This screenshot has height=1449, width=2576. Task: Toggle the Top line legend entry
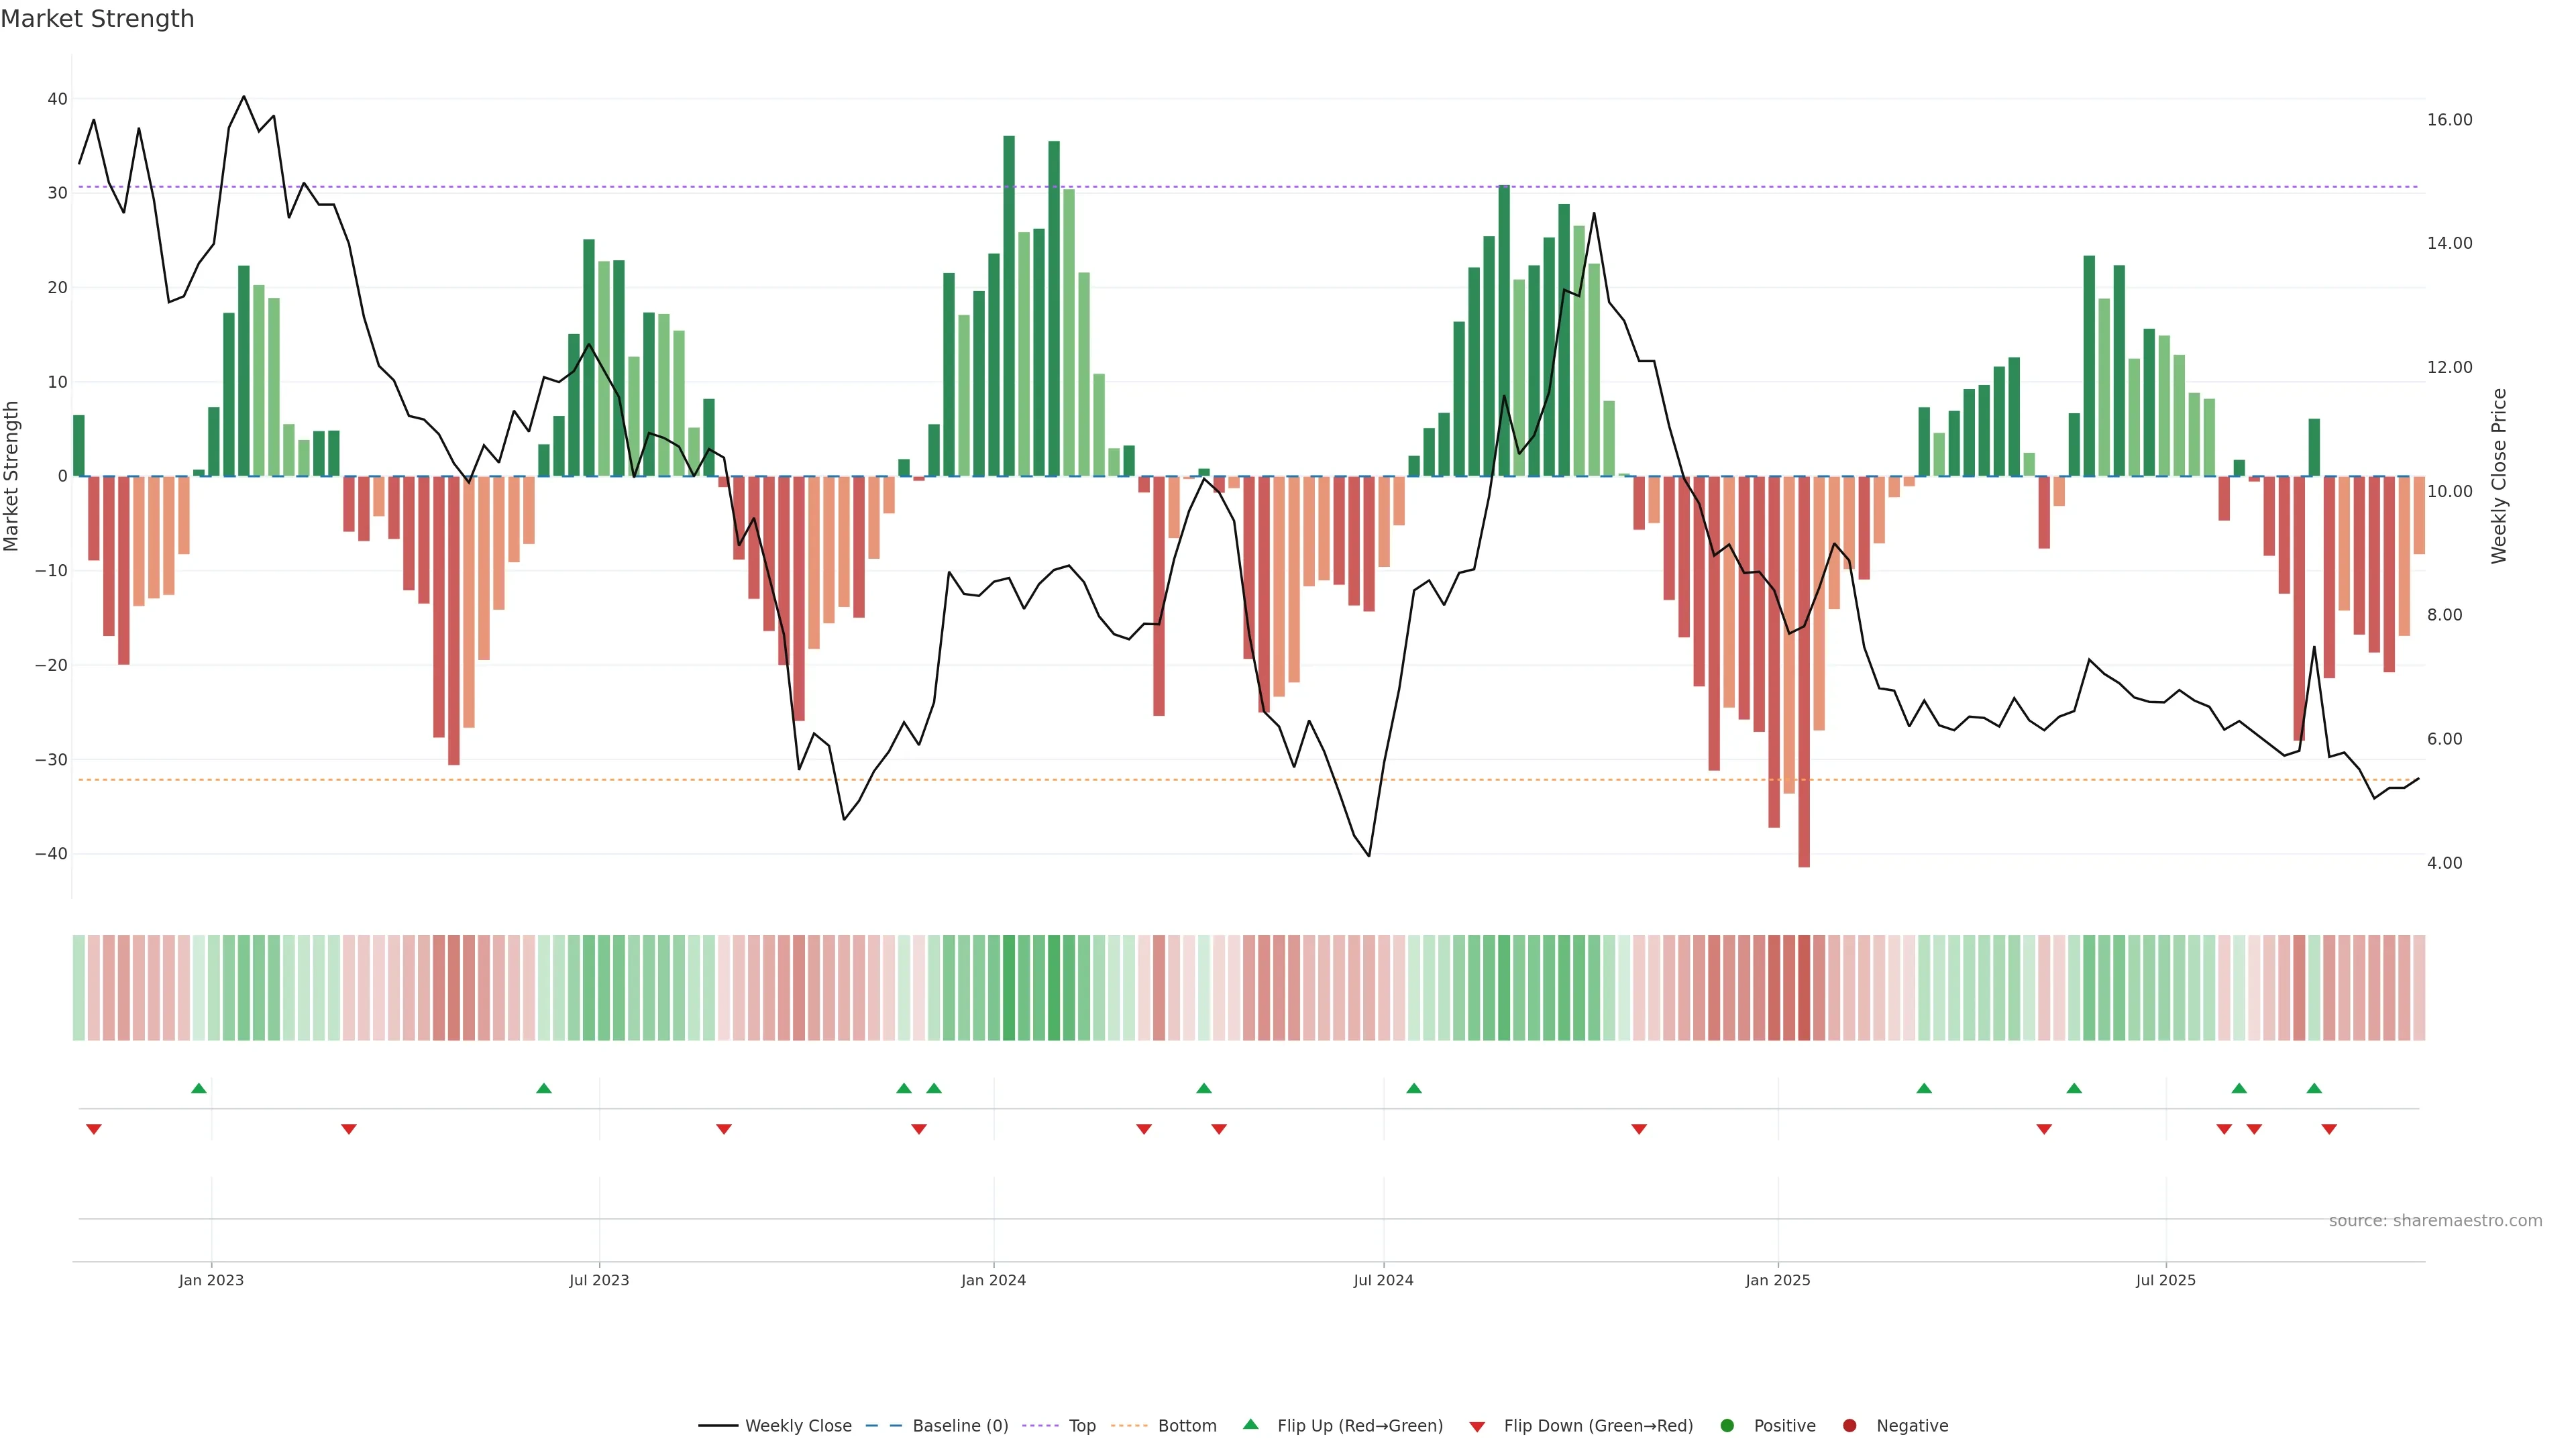1081,1425
